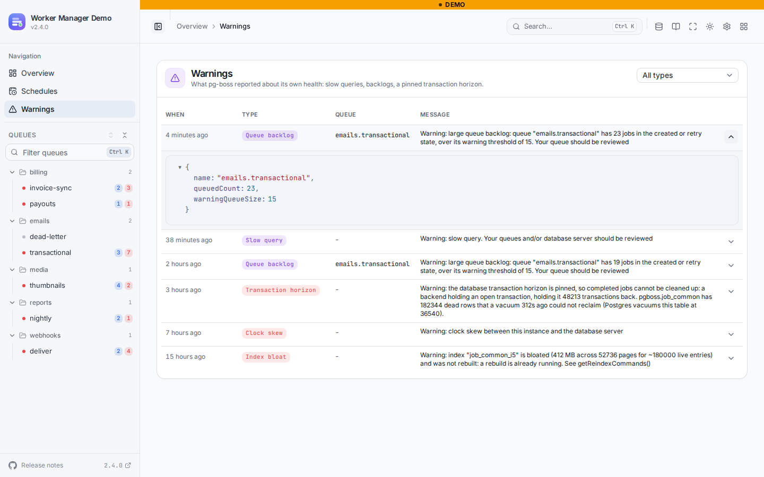Screen dimensions: 764x477
Task: Toggle light theme with sun icon
Action: click(x=710, y=26)
